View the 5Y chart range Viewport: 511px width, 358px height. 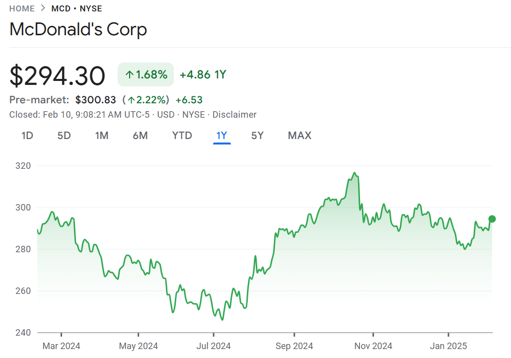pos(257,136)
